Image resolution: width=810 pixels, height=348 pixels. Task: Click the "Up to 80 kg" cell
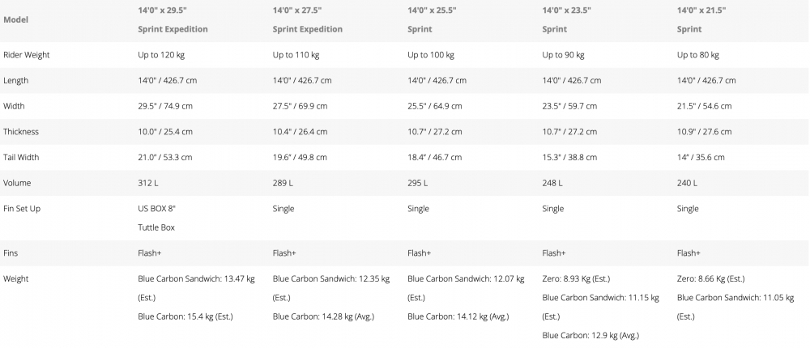pos(697,55)
